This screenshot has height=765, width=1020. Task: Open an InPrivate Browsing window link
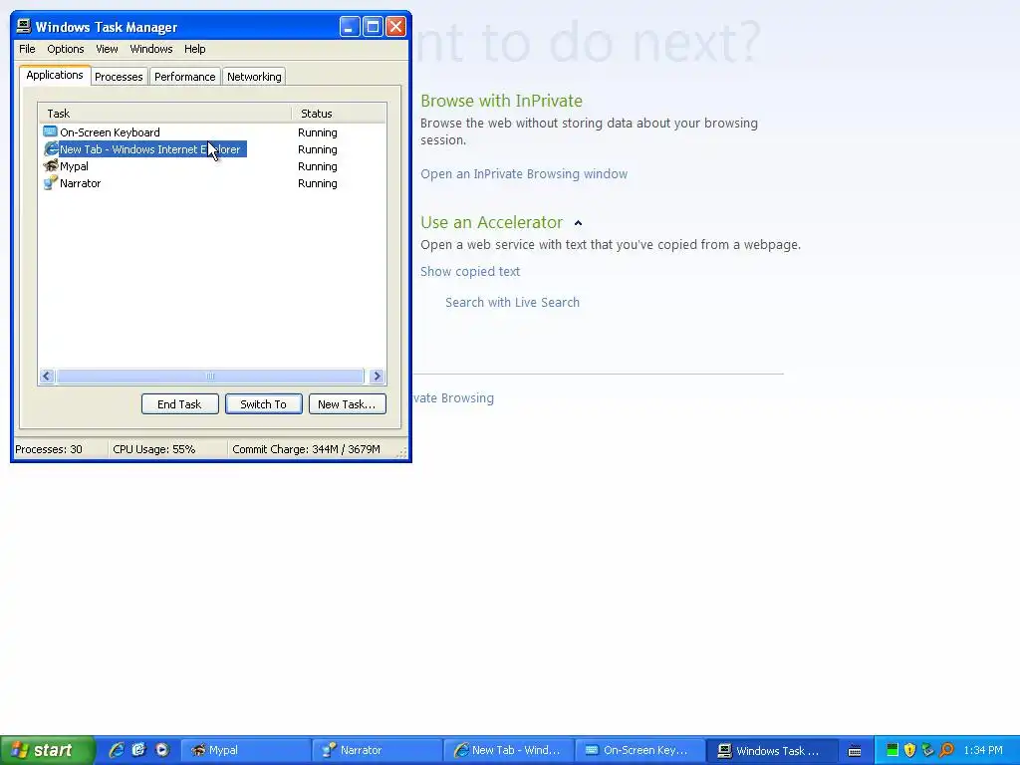point(524,173)
